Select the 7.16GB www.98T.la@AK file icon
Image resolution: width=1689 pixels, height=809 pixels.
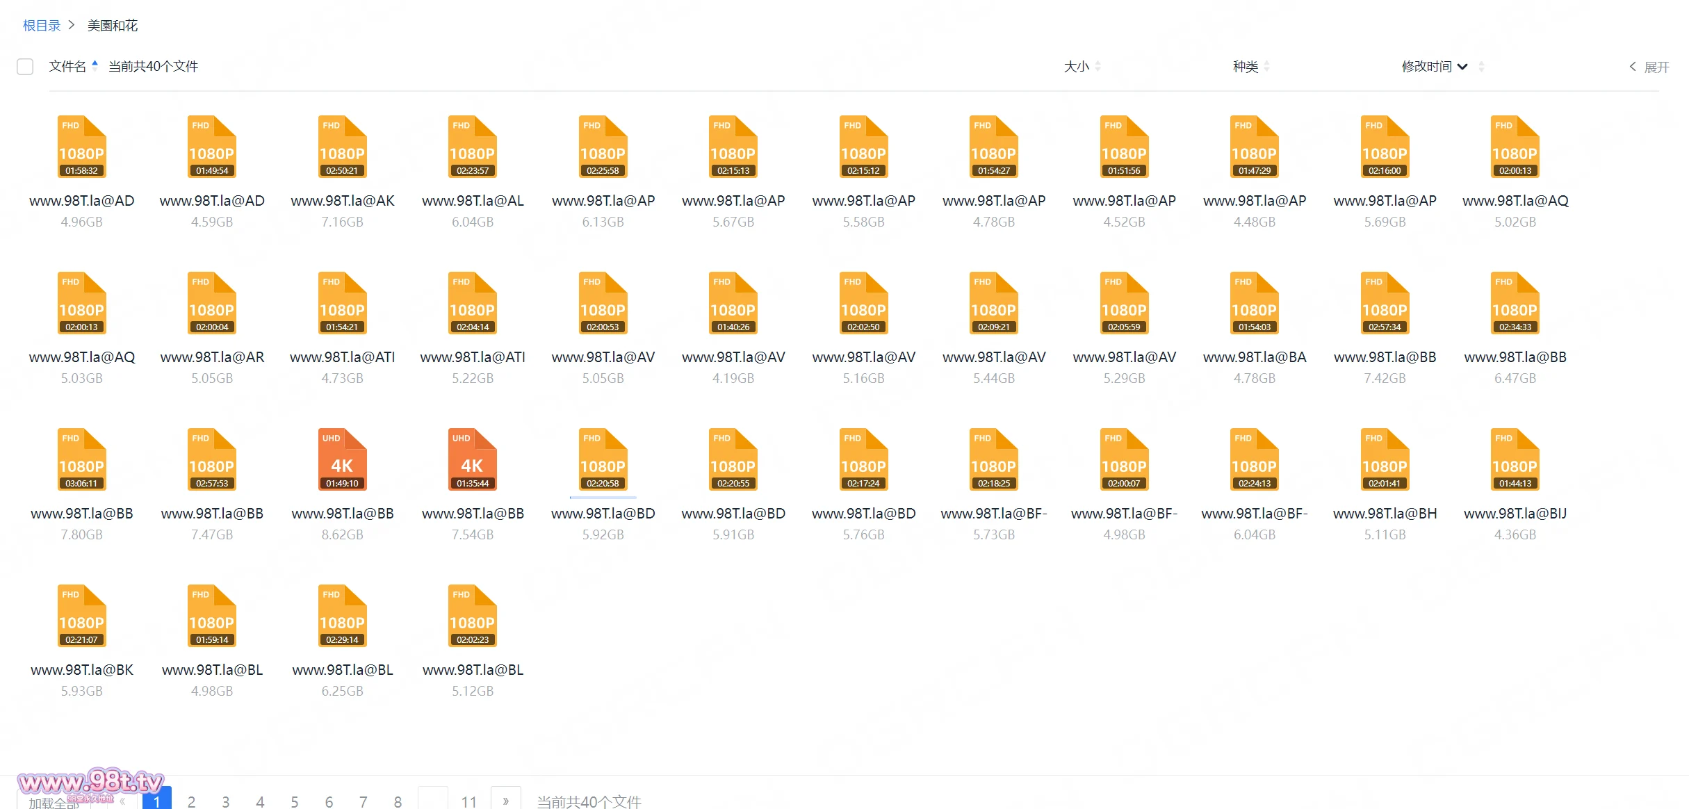[x=342, y=147]
